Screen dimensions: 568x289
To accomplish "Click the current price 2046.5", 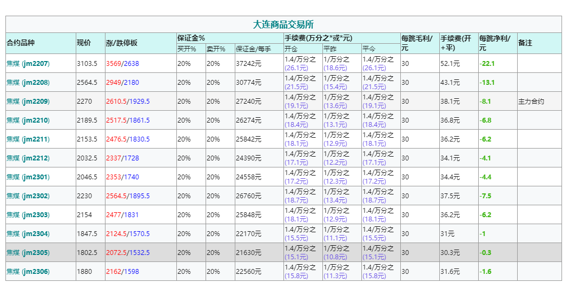I will tap(87, 177).
